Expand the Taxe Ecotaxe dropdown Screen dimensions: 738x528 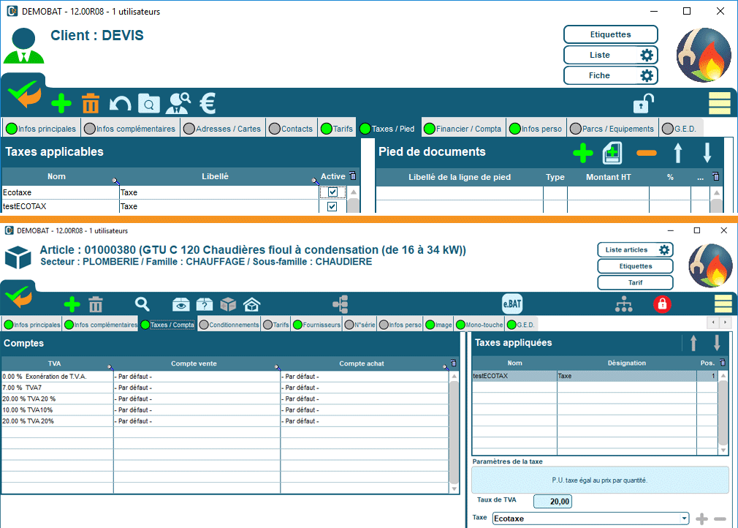click(x=684, y=518)
